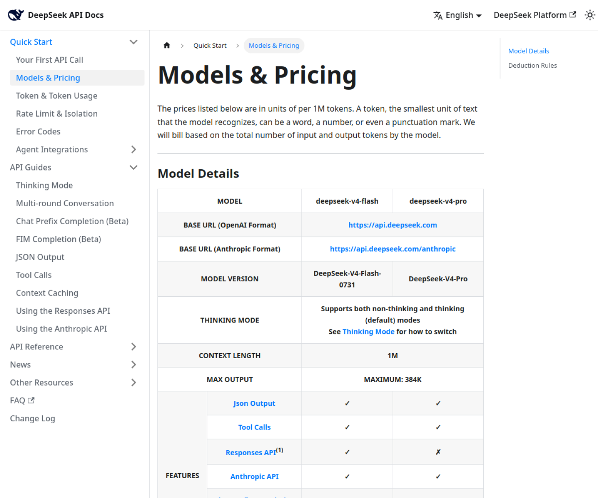This screenshot has width=598, height=498.
Task: Open Agent Integrations sidebar item
Action: pyautogui.click(x=52, y=149)
